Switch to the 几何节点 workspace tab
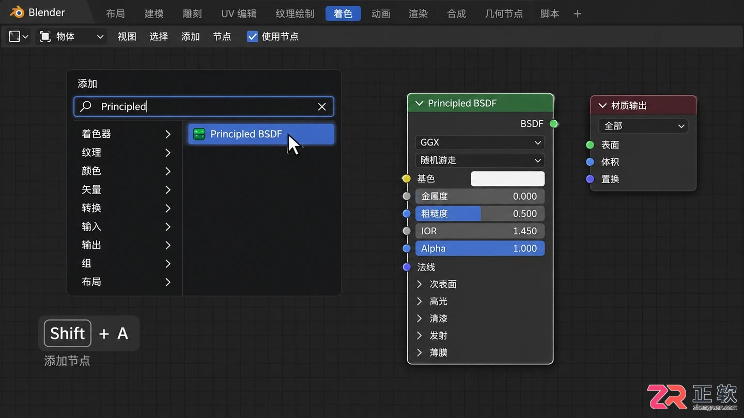The height and width of the screenshot is (418, 744). 504,14
